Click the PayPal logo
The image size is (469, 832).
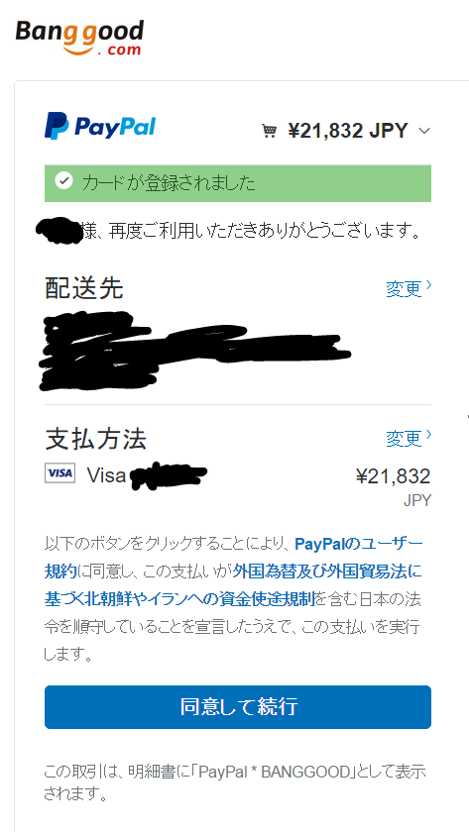(x=100, y=126)
